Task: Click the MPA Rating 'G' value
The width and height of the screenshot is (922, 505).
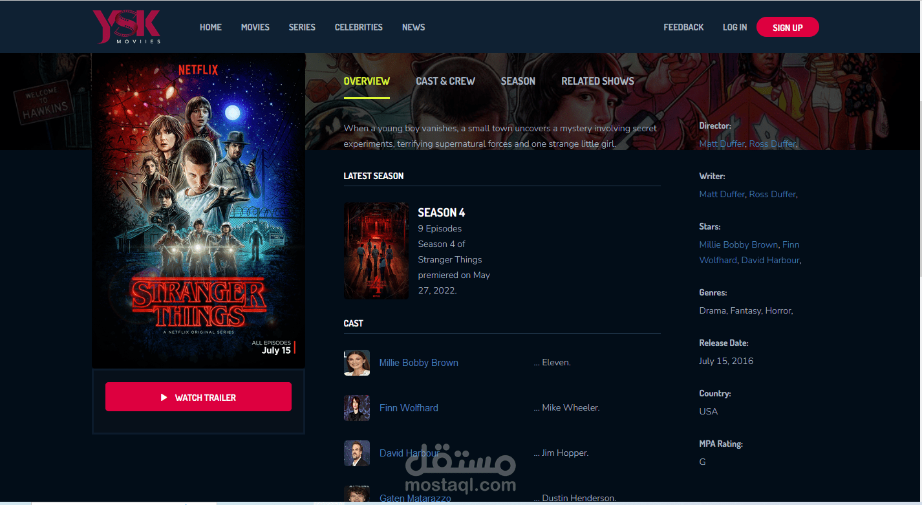Action: tap(703, 462)
